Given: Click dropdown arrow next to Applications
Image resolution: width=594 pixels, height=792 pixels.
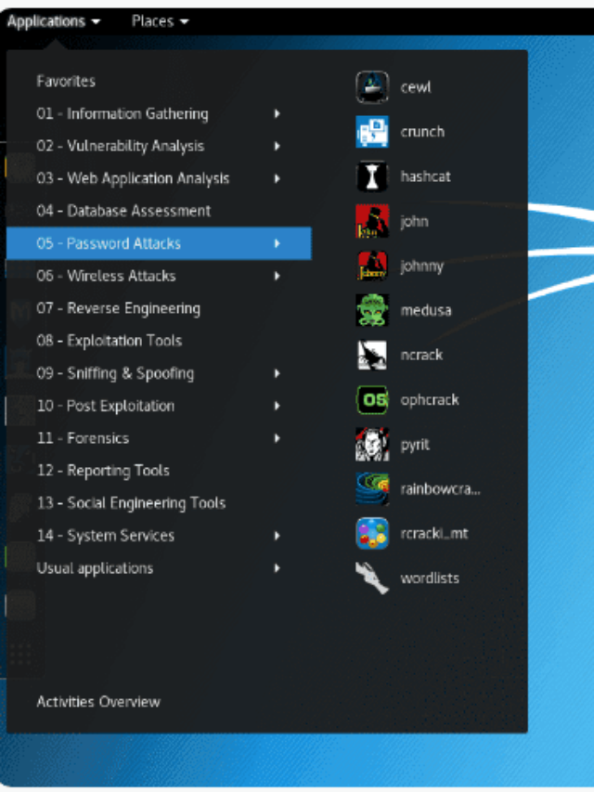Looking at the screenshot, I should [x=96, y=21].
